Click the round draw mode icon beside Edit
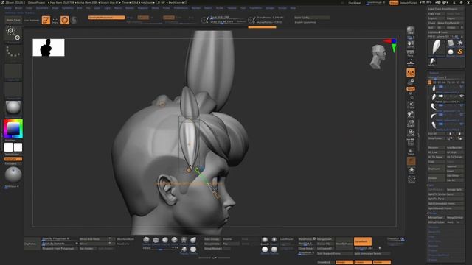 [x=64, y=20]
